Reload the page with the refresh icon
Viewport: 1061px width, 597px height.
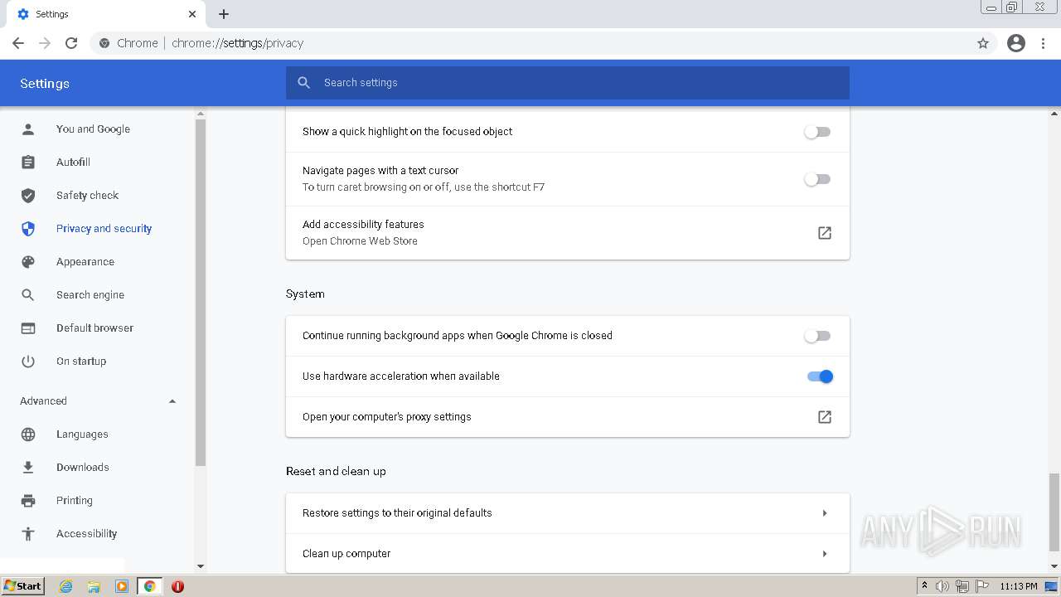pos(71,43)
